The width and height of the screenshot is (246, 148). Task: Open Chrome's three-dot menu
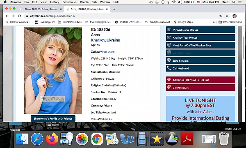[x=241, y=16]
